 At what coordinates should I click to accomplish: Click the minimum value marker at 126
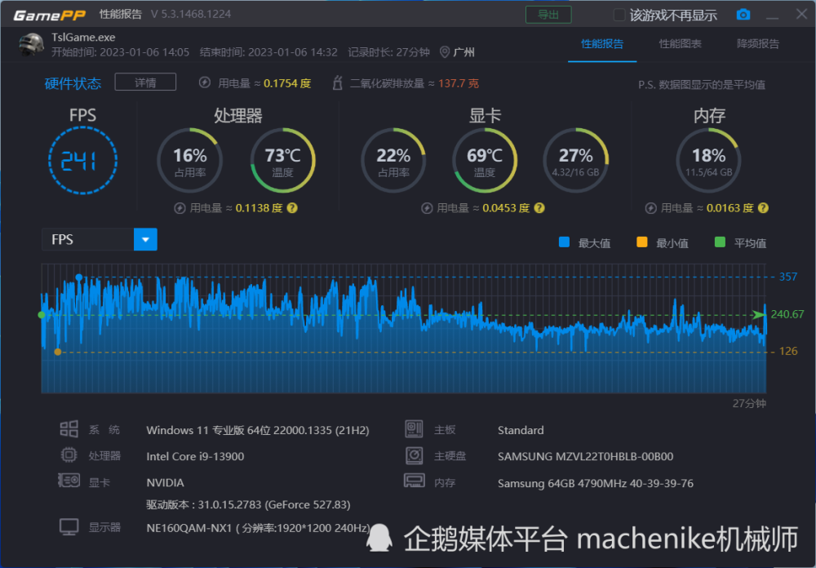[58, 352]
